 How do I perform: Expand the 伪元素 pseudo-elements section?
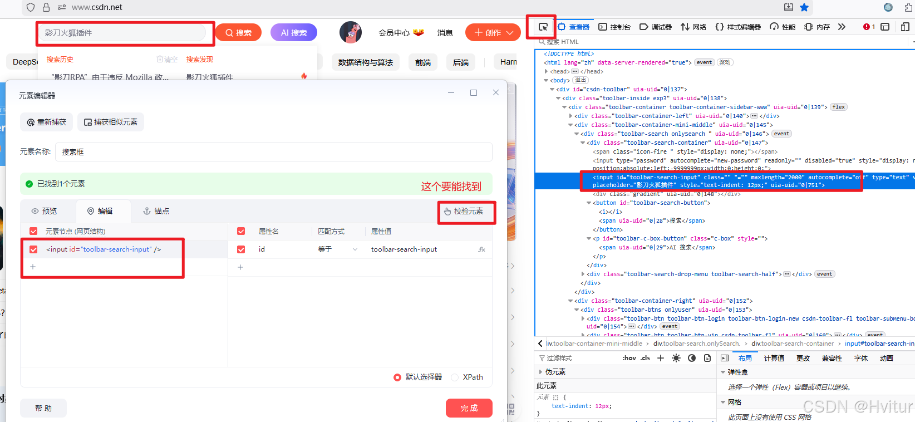point(540,371)
